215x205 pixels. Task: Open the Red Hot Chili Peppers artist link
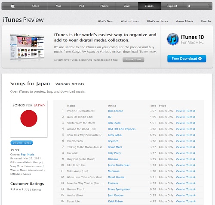(x=122, y=129)
